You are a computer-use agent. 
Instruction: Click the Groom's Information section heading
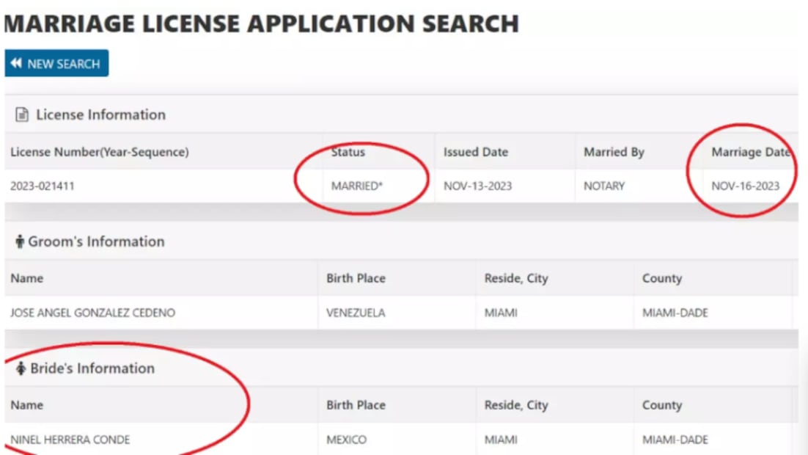click(96, 242)
